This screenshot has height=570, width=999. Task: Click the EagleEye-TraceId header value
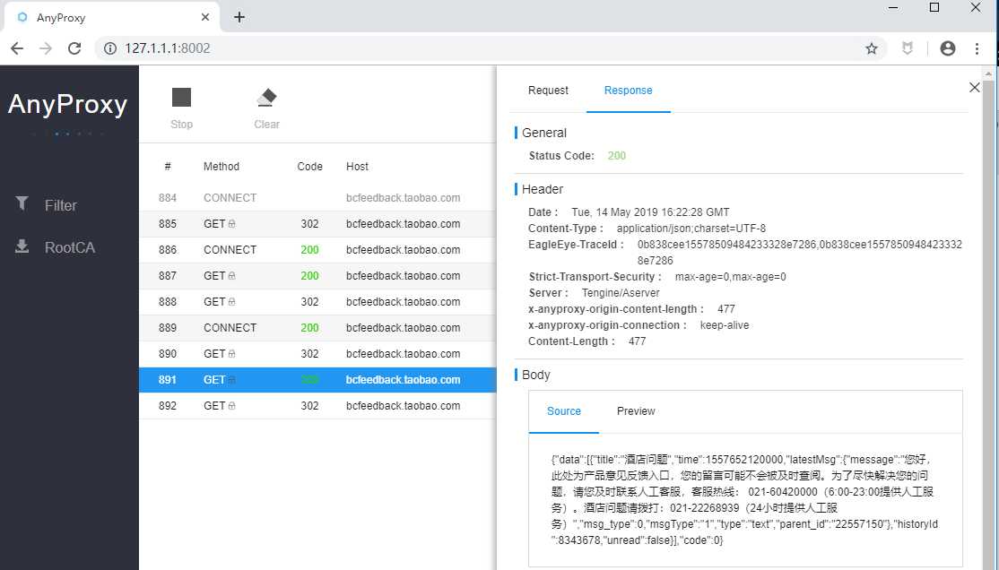pos(800,252)
